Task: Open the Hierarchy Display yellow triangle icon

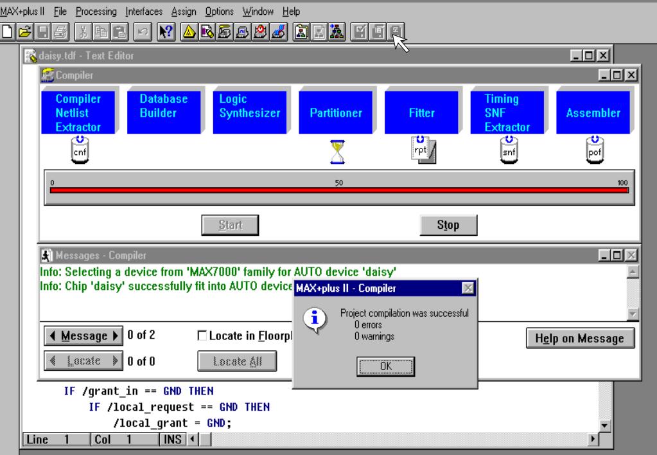Action: pyautogui.click(x=189, y=32)
